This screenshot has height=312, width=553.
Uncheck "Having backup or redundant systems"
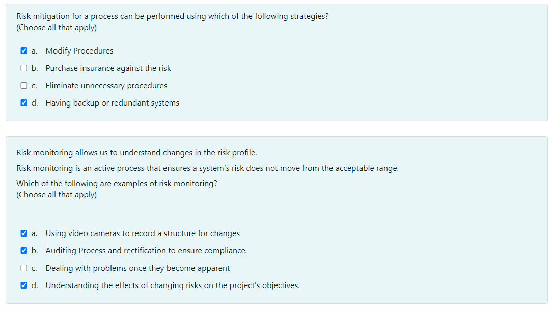(x=23, y=102)
